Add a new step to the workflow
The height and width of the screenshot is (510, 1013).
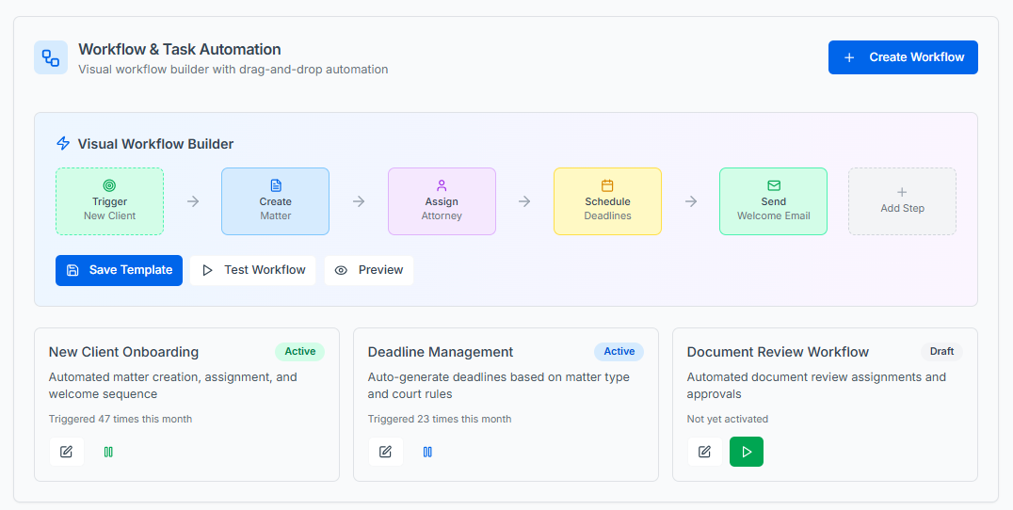coord(902,201)
